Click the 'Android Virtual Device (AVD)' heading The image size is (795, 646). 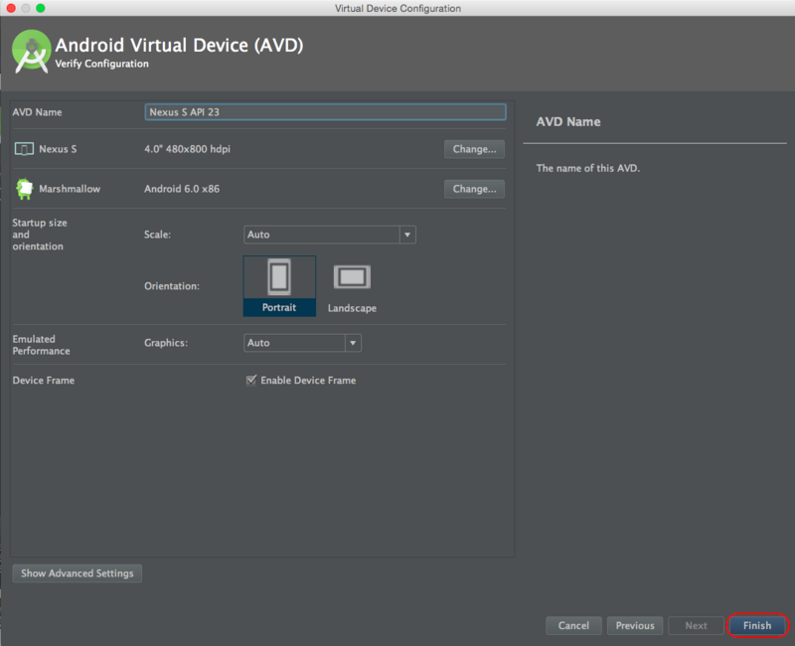pos(179,45)
